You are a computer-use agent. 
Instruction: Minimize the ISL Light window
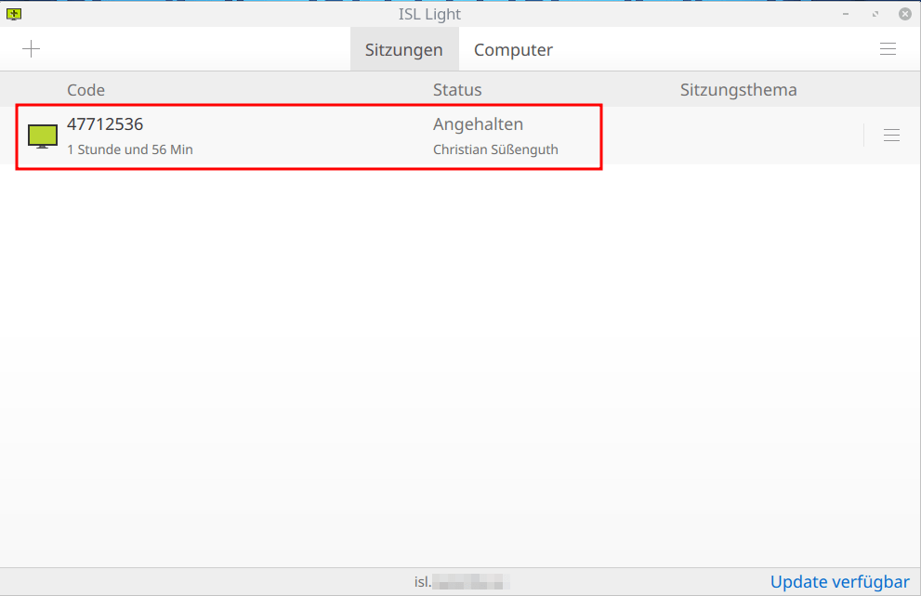point(845,14)
